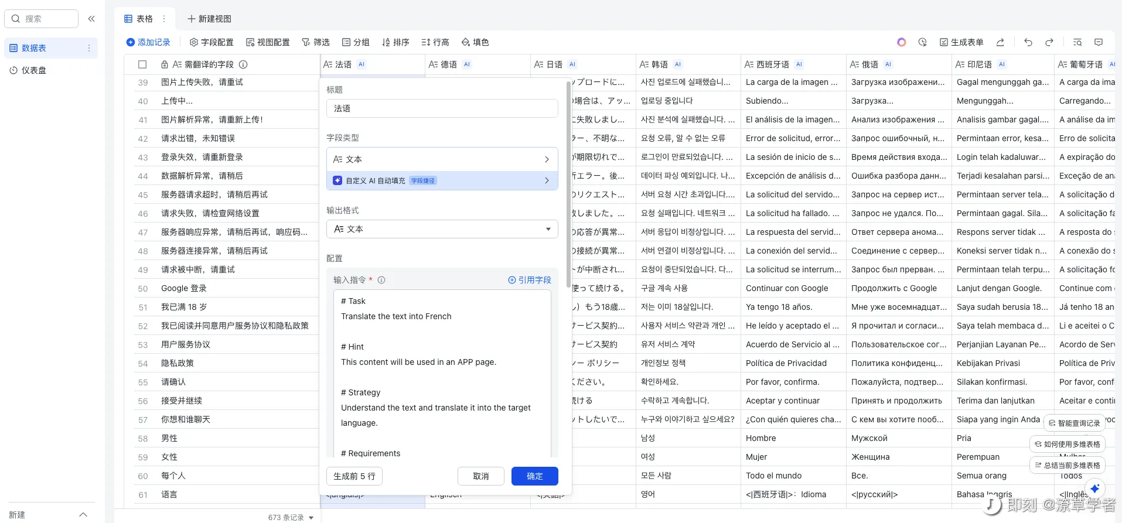Click the 引用字段 link
The image size is (1122, 523).
pos(530,280)
